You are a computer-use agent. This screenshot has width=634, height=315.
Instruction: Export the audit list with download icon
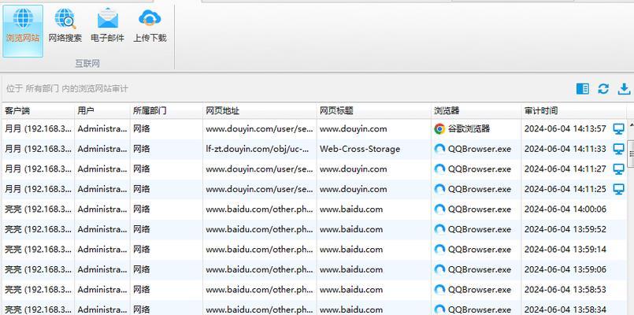(x=625, y=89)
